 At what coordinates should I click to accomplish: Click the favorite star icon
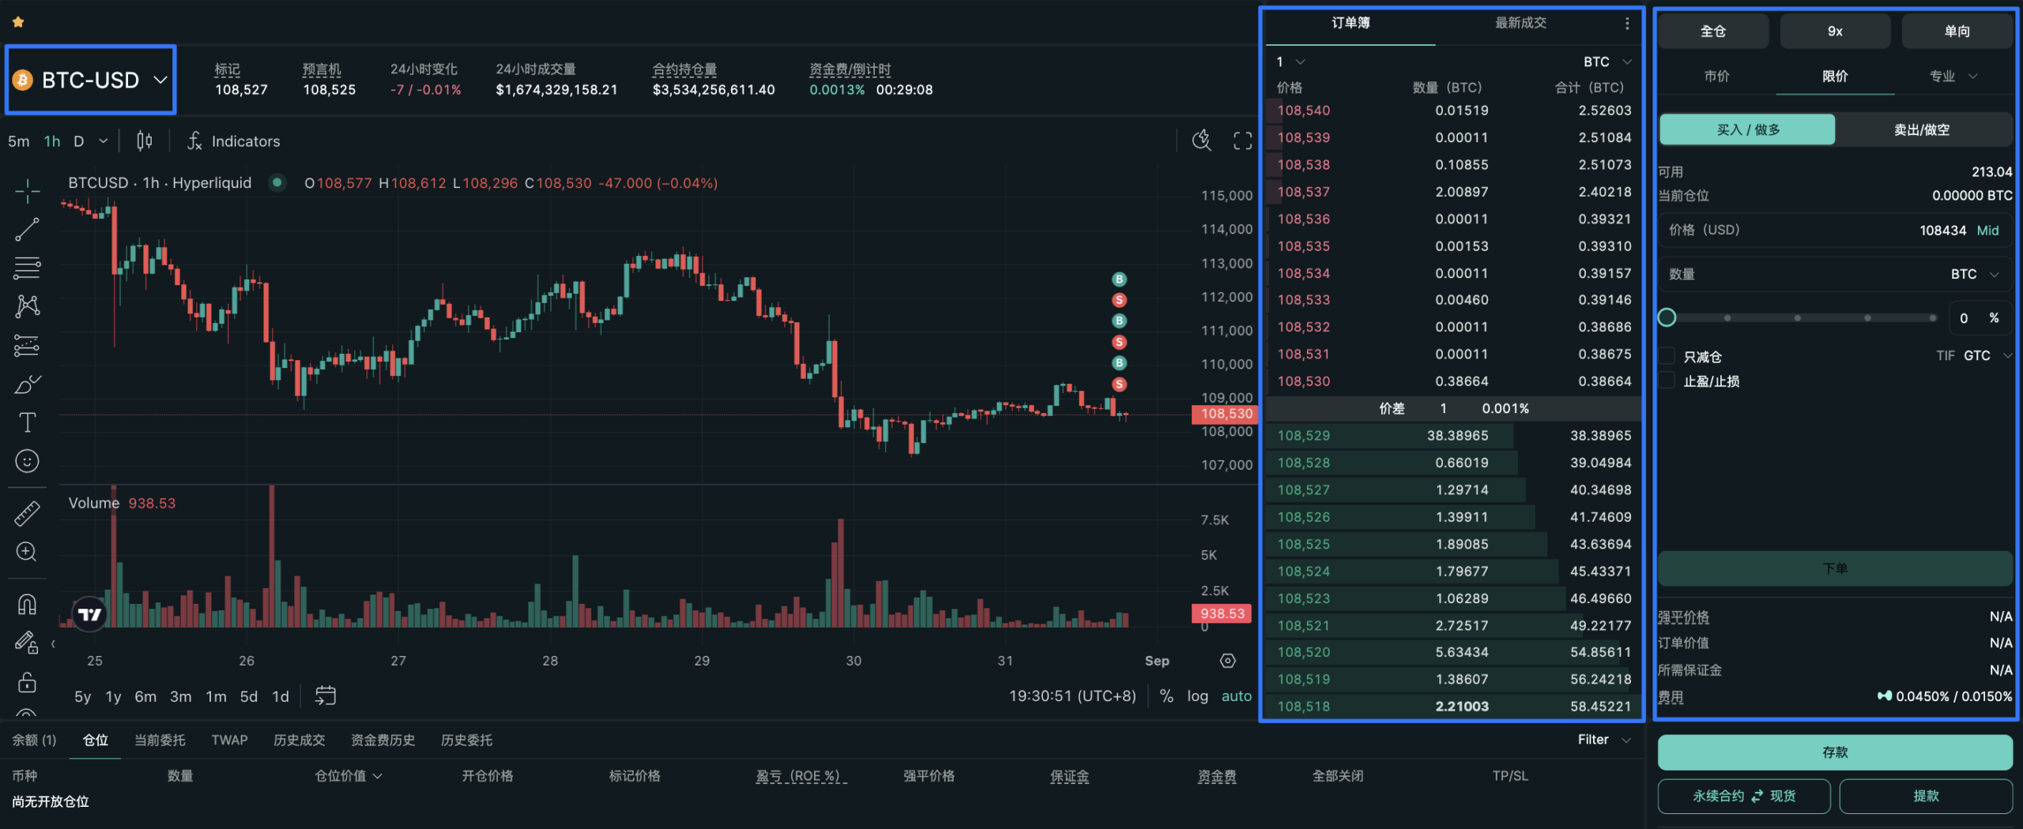click(17, 22)
